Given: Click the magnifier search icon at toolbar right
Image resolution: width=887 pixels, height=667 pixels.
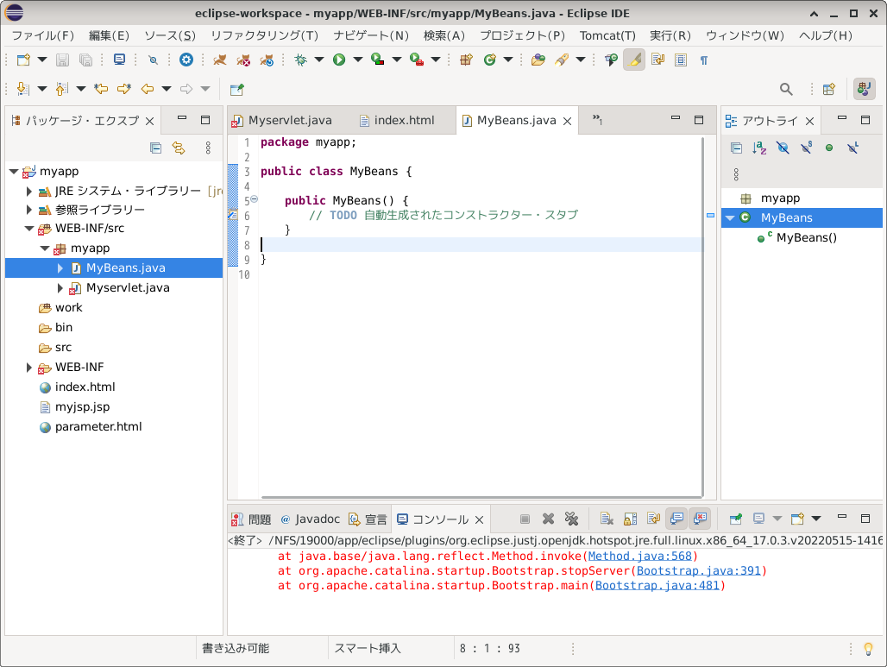Looking at the screenshot, I should (786, 89).
